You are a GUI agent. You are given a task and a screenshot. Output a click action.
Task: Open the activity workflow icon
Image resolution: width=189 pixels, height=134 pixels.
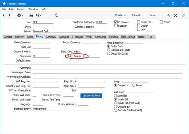coord(169,15)
